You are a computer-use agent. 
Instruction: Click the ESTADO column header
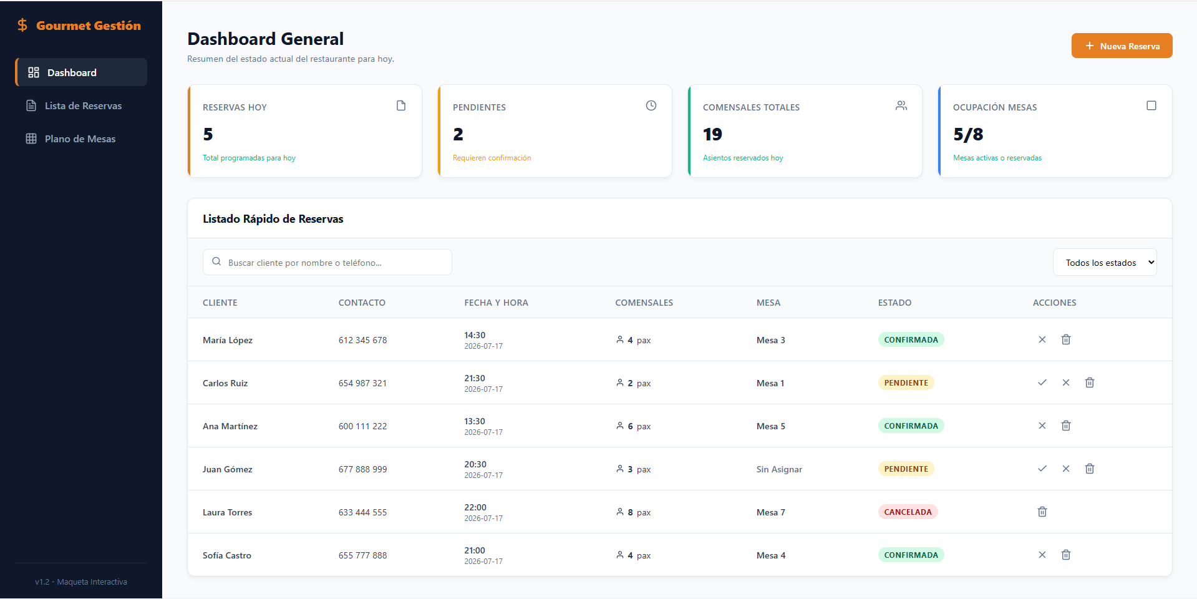pos(894,303)
